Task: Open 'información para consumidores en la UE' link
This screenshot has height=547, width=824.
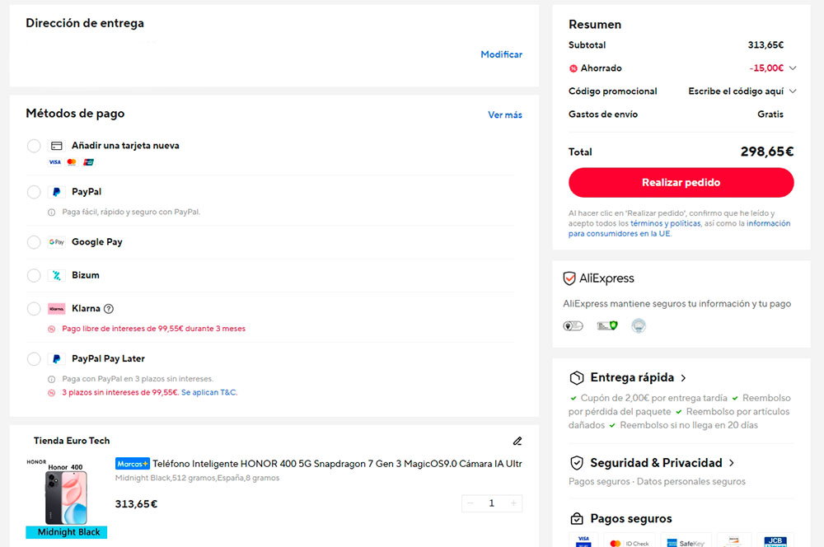Action: [x=679, y=228]
